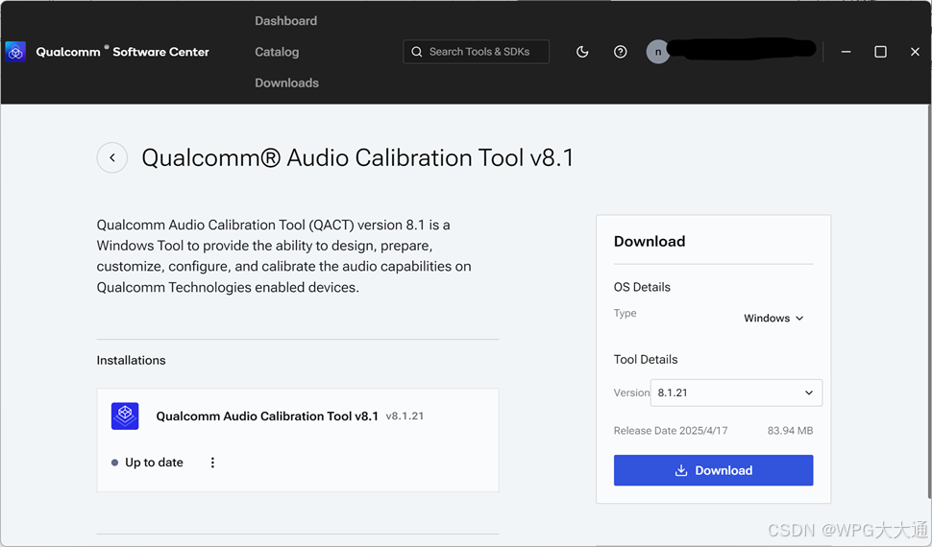Click the user avatar with letter n
This screenshot has height=547, width=932.
click(x=658, y=52)
